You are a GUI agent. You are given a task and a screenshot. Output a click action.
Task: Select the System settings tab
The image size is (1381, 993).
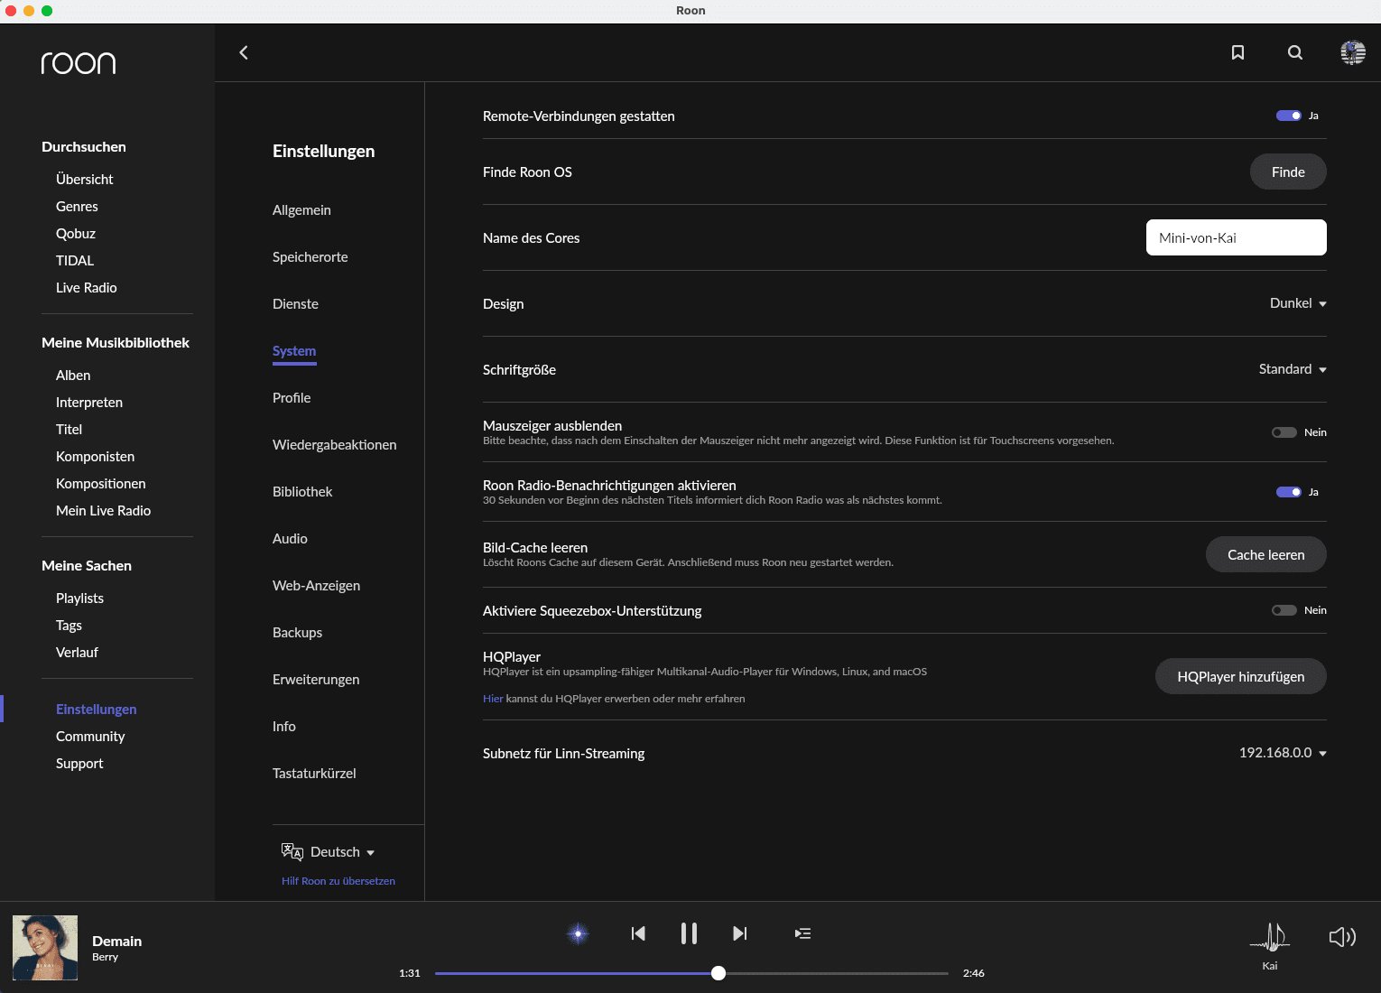point(294,351)
